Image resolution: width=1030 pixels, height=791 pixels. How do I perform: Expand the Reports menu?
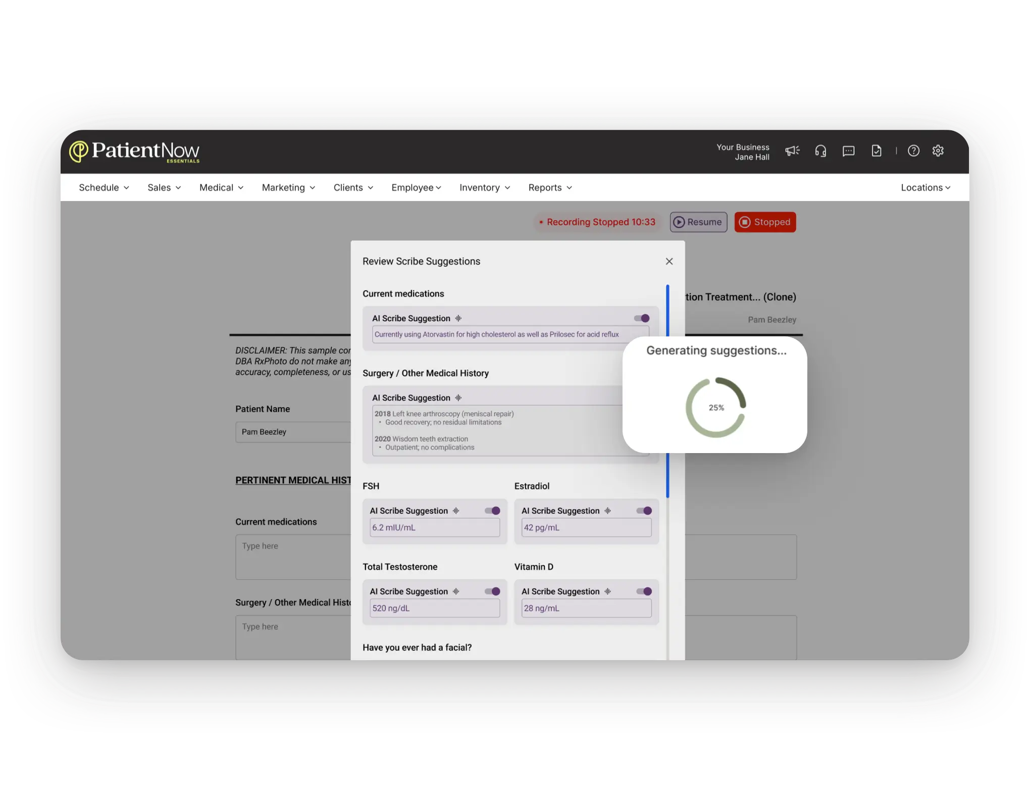(x=550, y=187)
